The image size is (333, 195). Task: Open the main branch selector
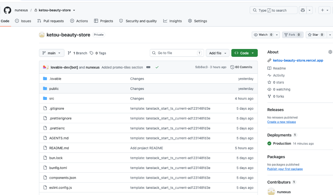[x=52, y=53]
